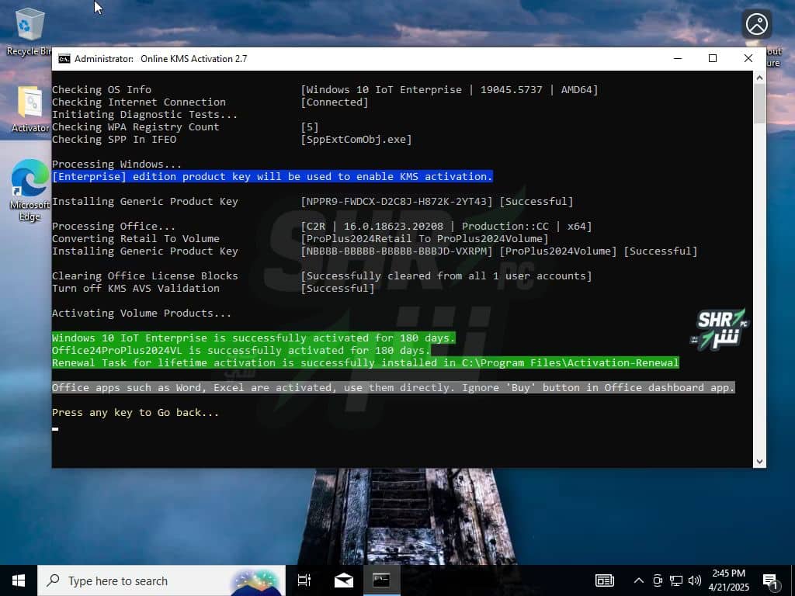Click the 'Checking Internet Connection' line

coord(139,102)
